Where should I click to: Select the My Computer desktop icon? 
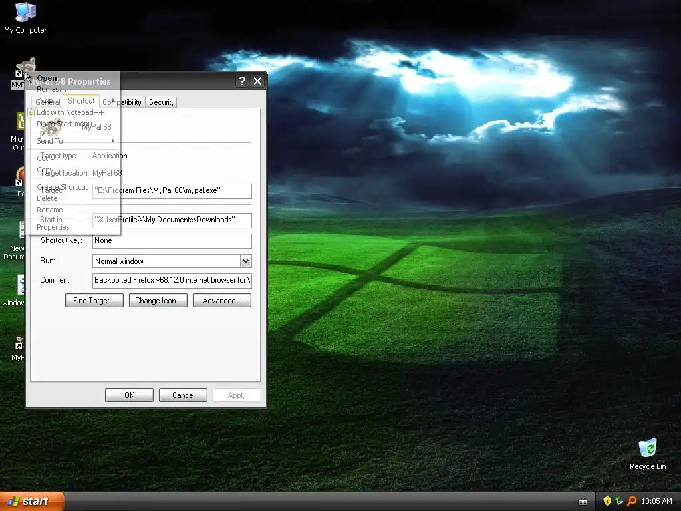[25, 17]
